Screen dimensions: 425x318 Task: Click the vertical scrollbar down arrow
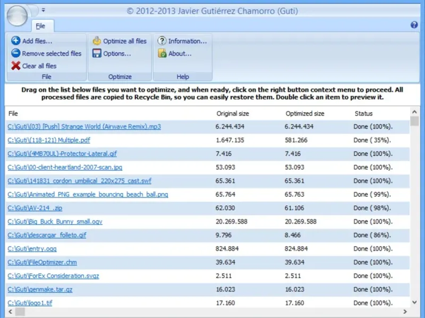coord(415,302)
